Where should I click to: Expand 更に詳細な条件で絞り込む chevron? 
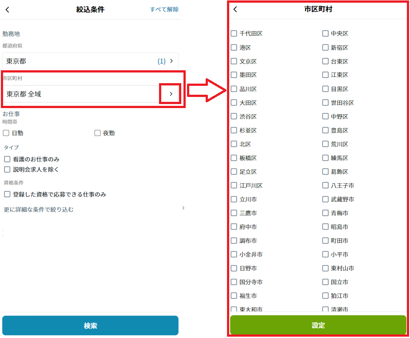coord(183,208)
